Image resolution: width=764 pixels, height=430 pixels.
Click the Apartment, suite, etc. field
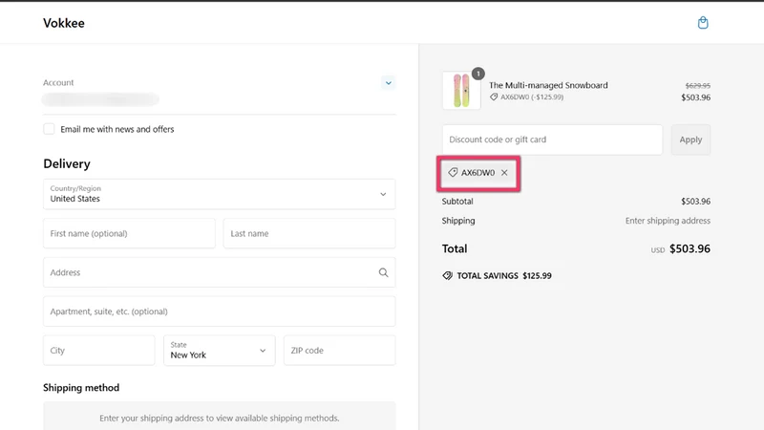pos(220,312)
